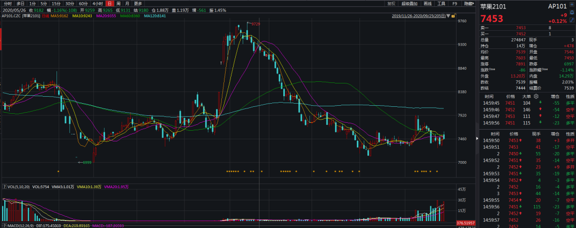This screenshot has height=228, width=576.
Task: Open VOL indicator help question mark
Action: [4, 187]
